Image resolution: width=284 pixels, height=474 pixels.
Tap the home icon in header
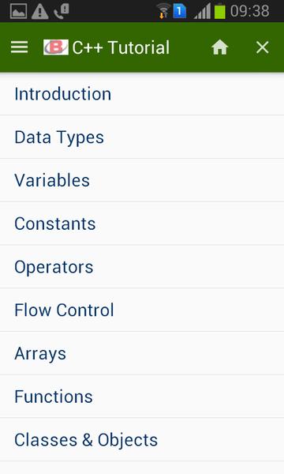220,47
